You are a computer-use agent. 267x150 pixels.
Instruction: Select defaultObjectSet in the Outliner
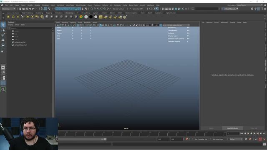tap(20, 45)
